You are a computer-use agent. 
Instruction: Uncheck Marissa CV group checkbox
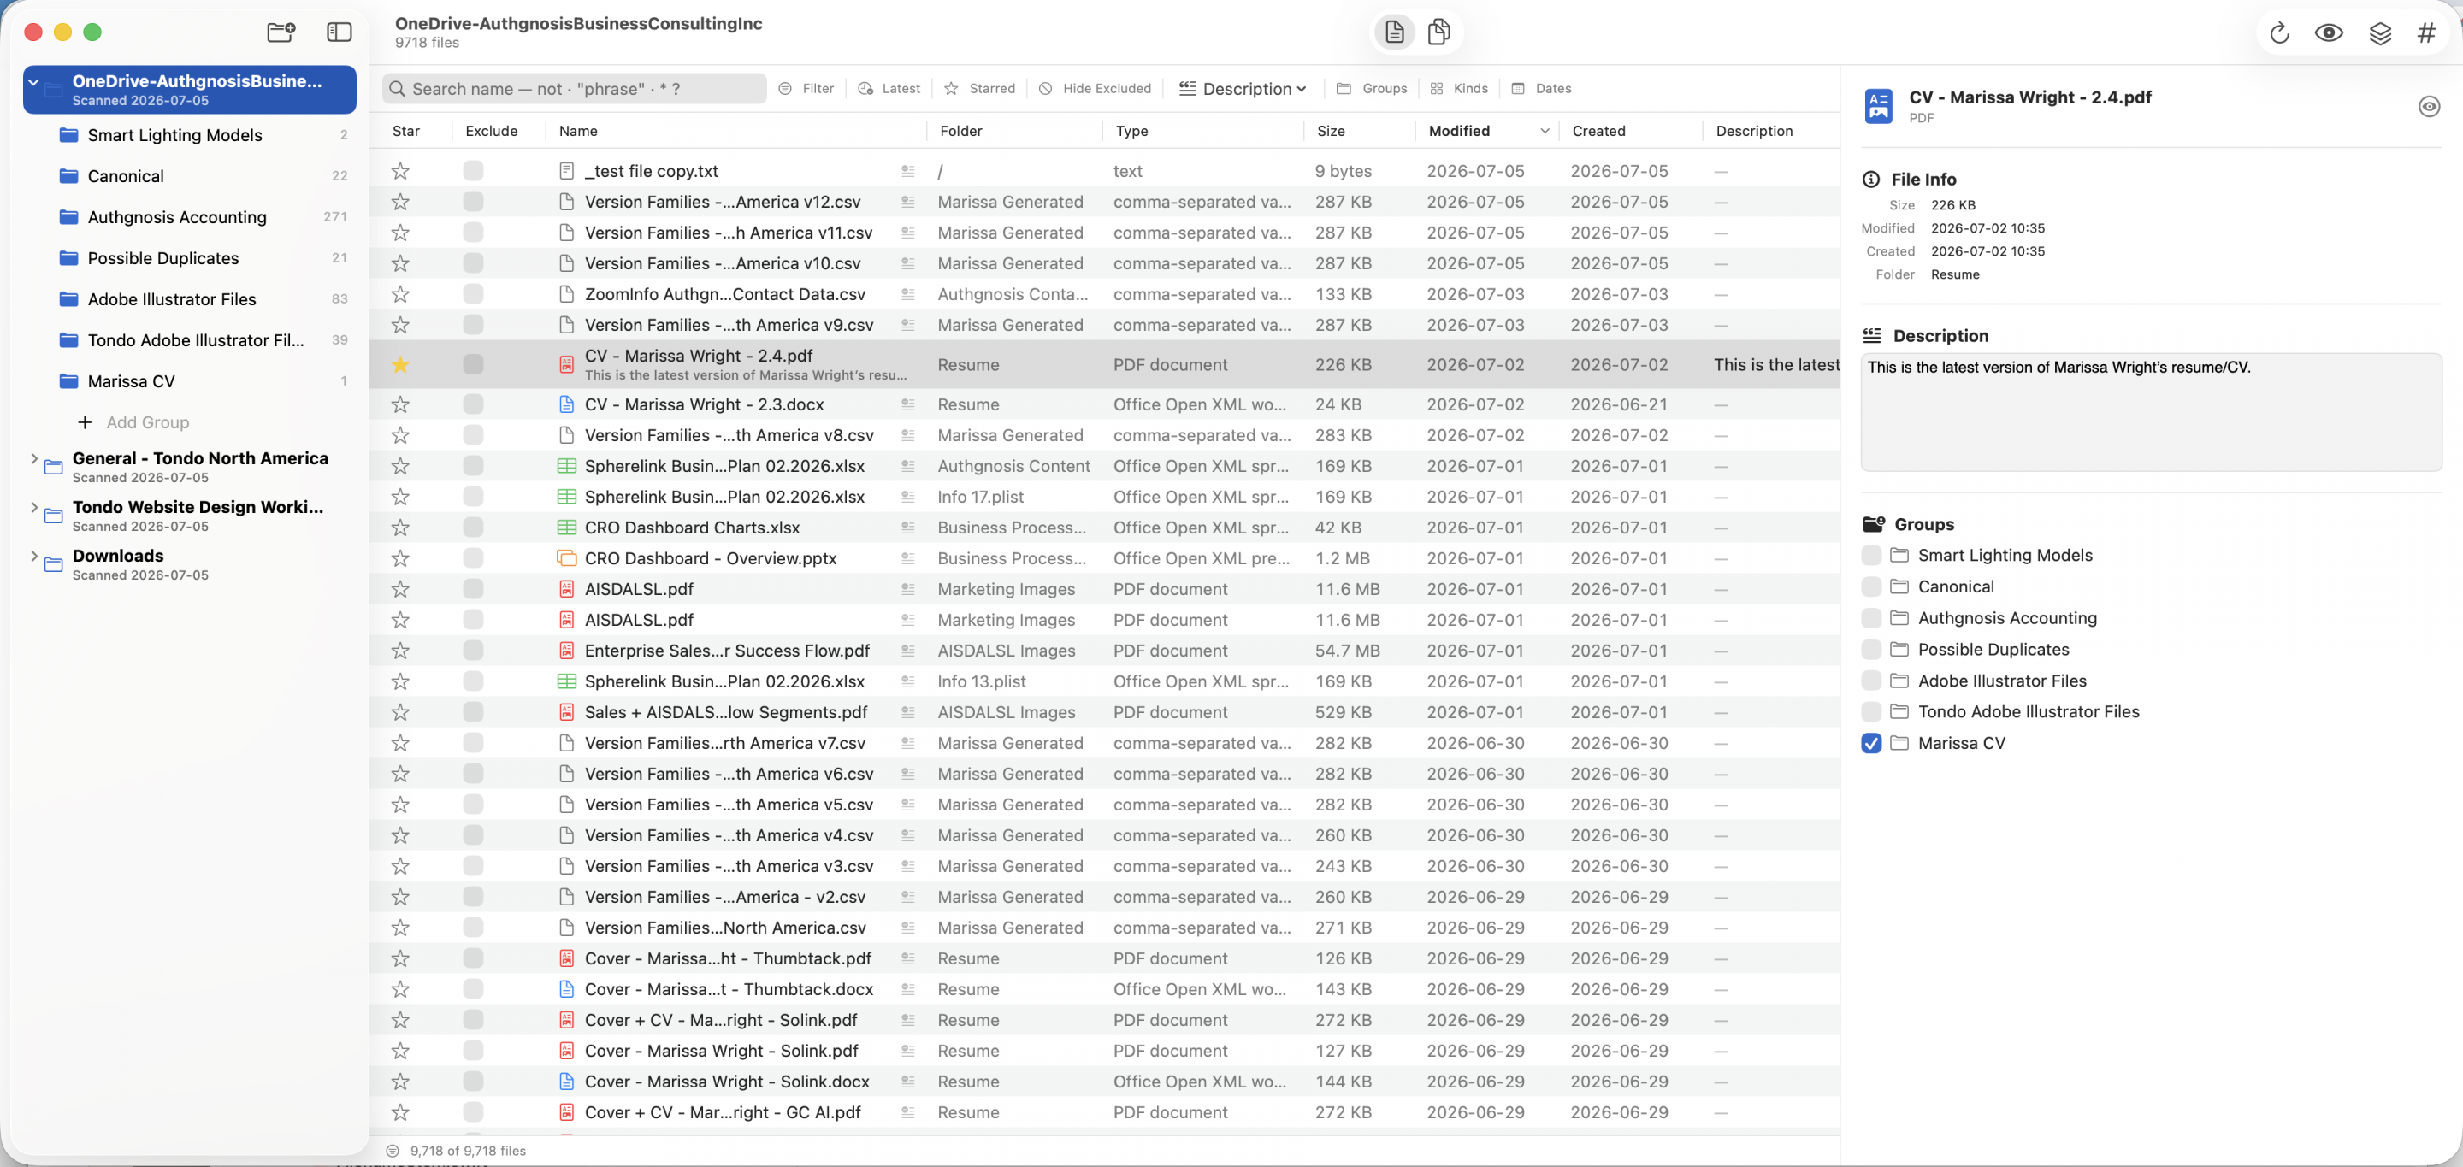pyautogui.click(x=1872, y=744)
